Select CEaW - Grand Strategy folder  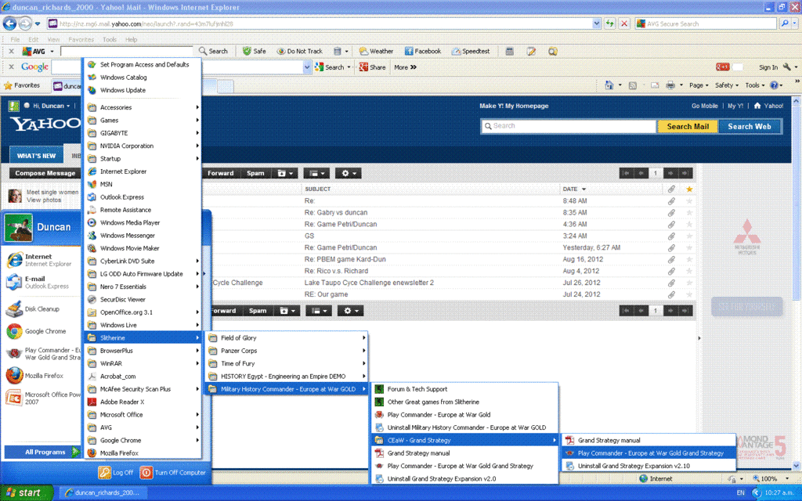click(464, 440)
